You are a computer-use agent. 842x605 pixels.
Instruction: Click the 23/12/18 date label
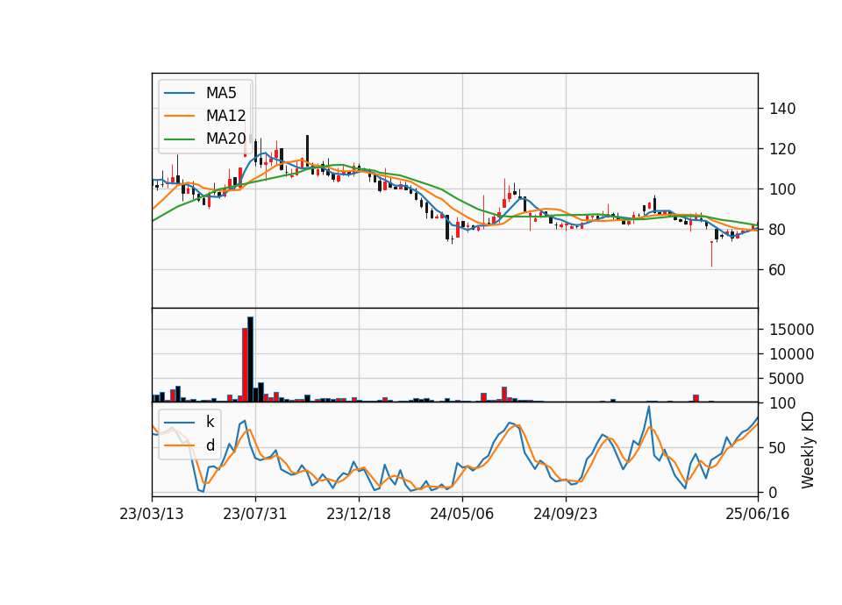(359, 514)
